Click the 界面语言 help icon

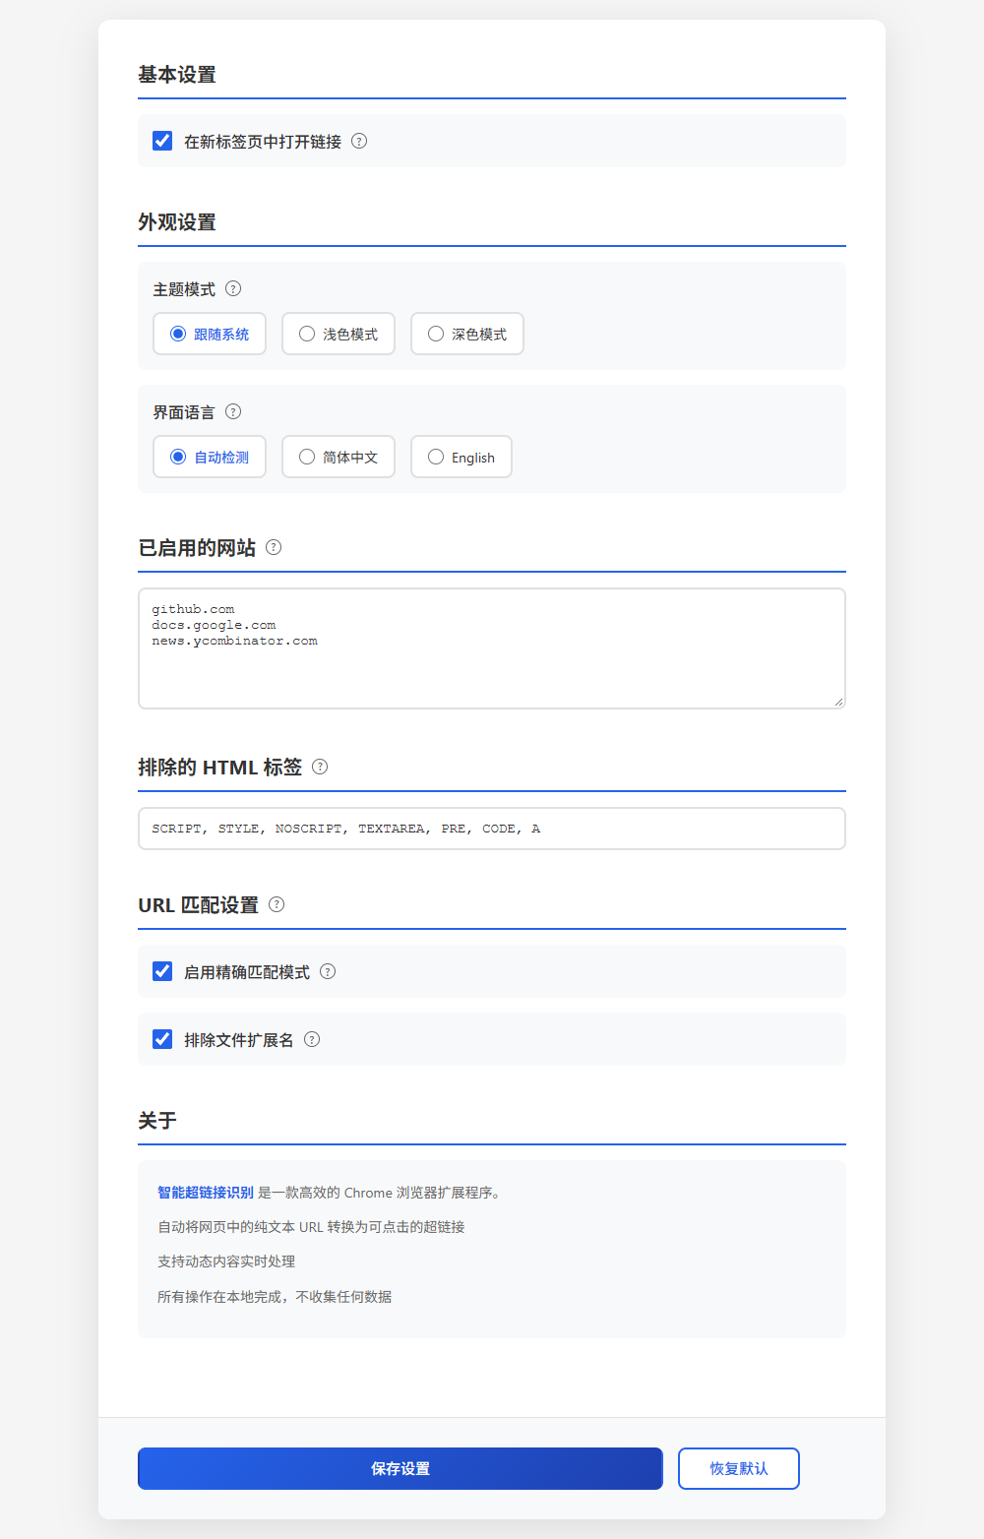[x=233, y=411]
